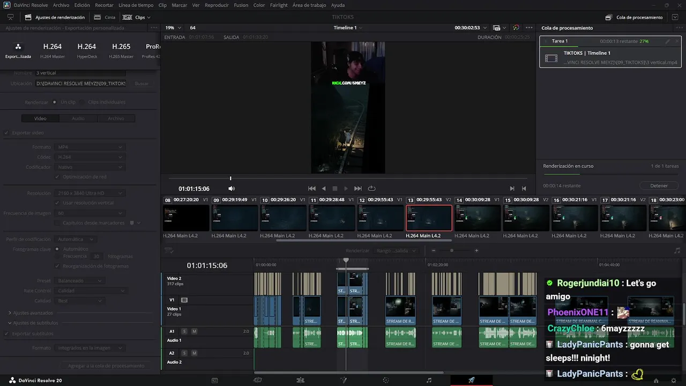Toggle loop playback icon

tap(371, 189)
